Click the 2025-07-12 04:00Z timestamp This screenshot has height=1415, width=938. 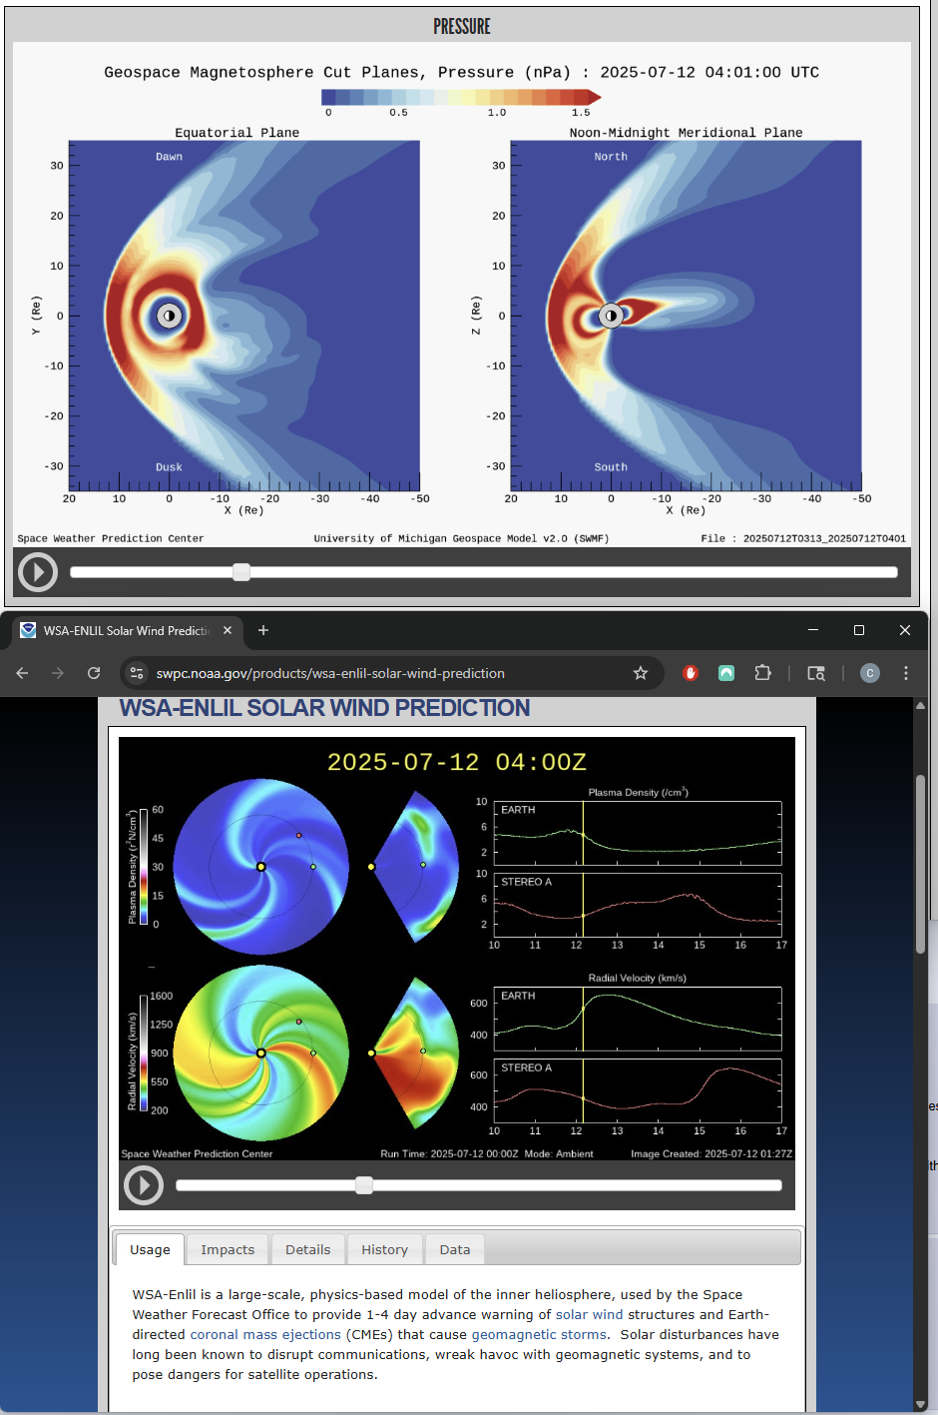click(x=457, y=762)
